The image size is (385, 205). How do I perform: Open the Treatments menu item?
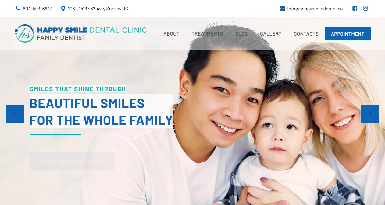point(207,34)
